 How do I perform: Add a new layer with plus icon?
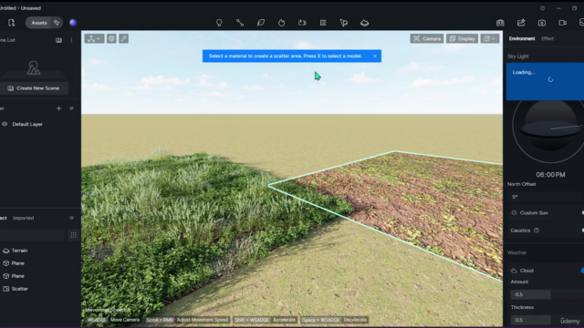(x=58, y=108)
